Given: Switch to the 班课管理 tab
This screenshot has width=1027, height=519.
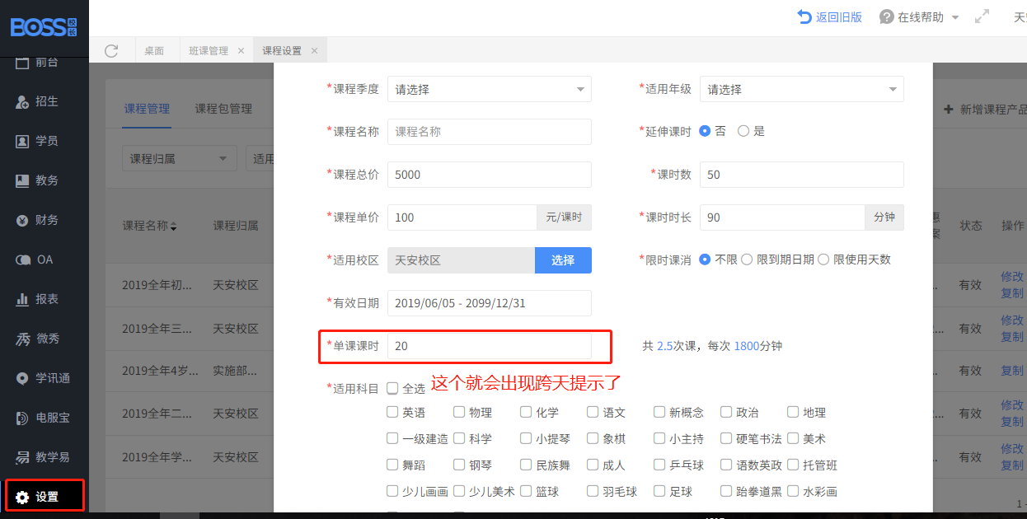Looking at the screenshot, I should [x=209, y=50].
